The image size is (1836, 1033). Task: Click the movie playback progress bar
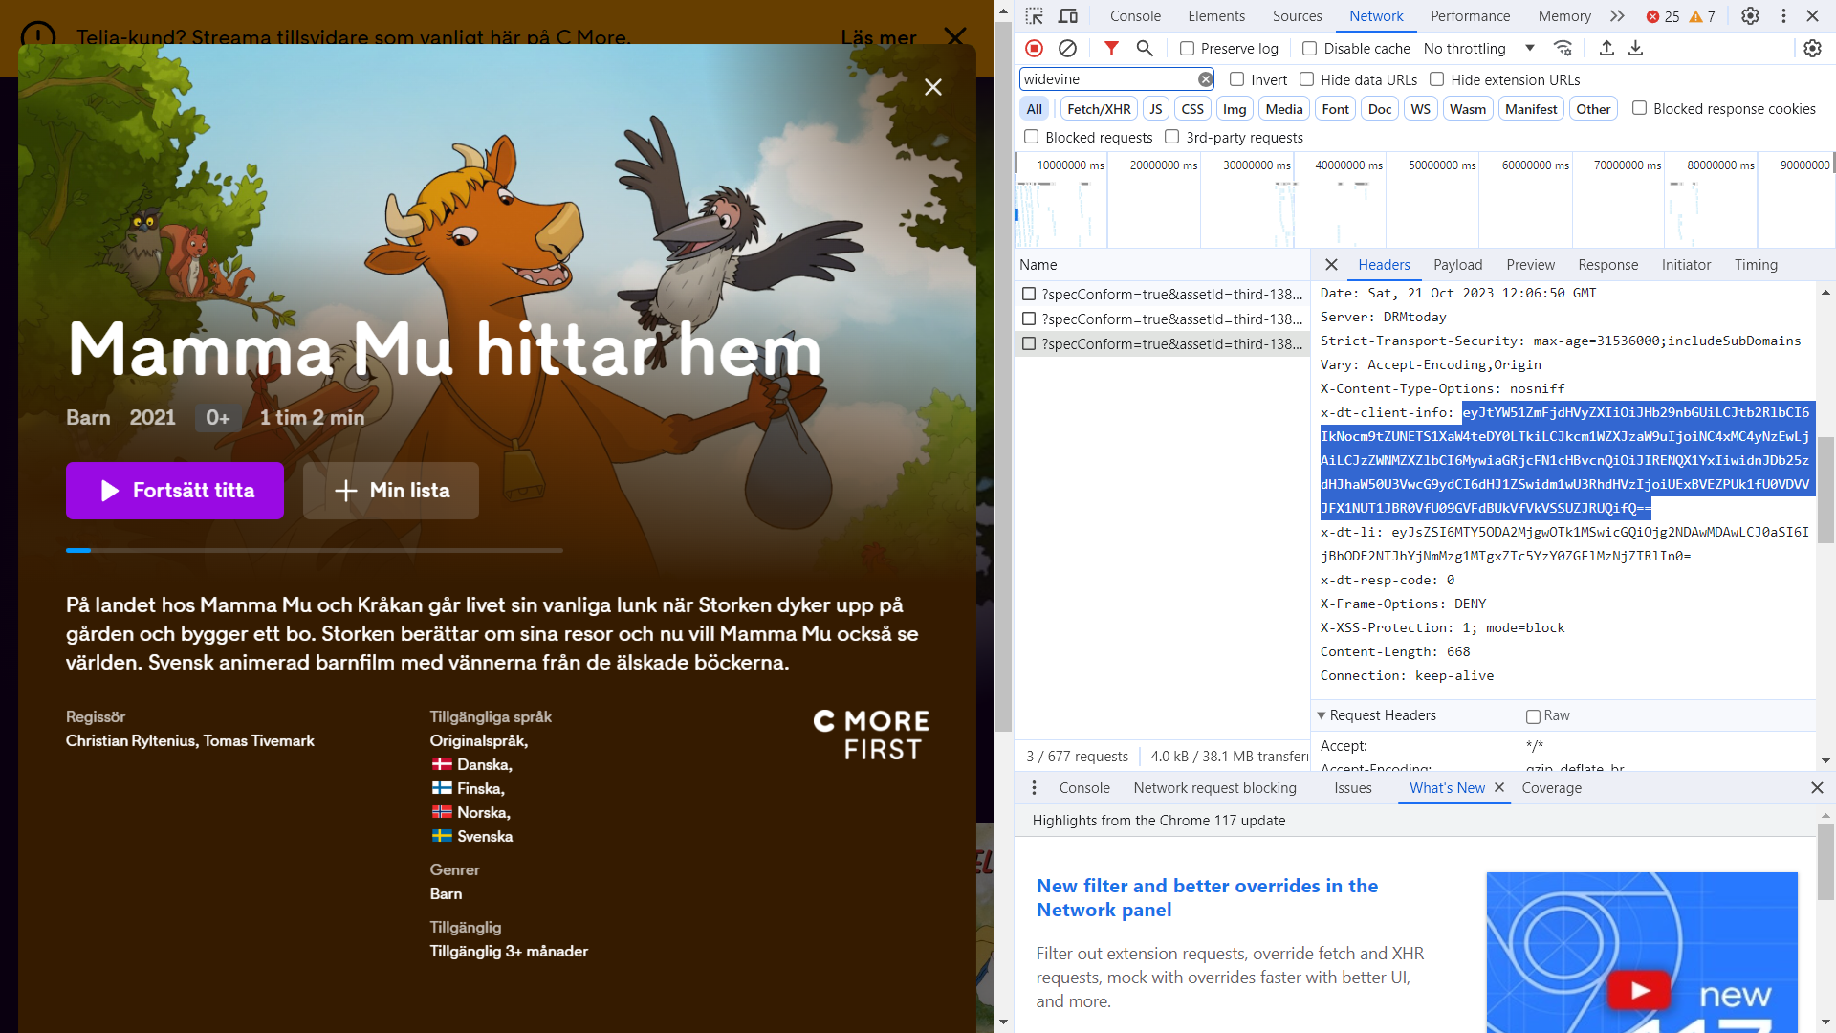point(315,550)
